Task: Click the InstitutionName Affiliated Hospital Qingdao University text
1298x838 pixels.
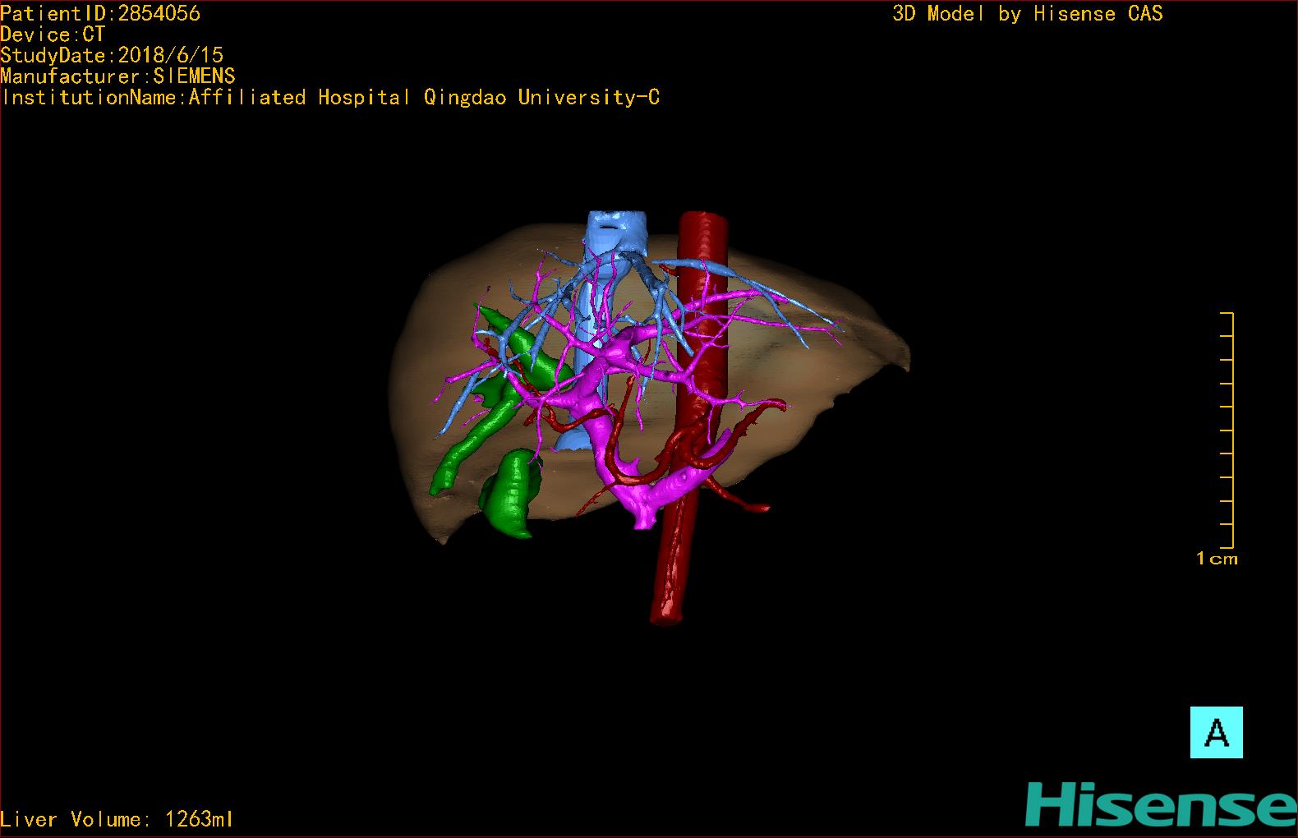Action: click(330, 98)
